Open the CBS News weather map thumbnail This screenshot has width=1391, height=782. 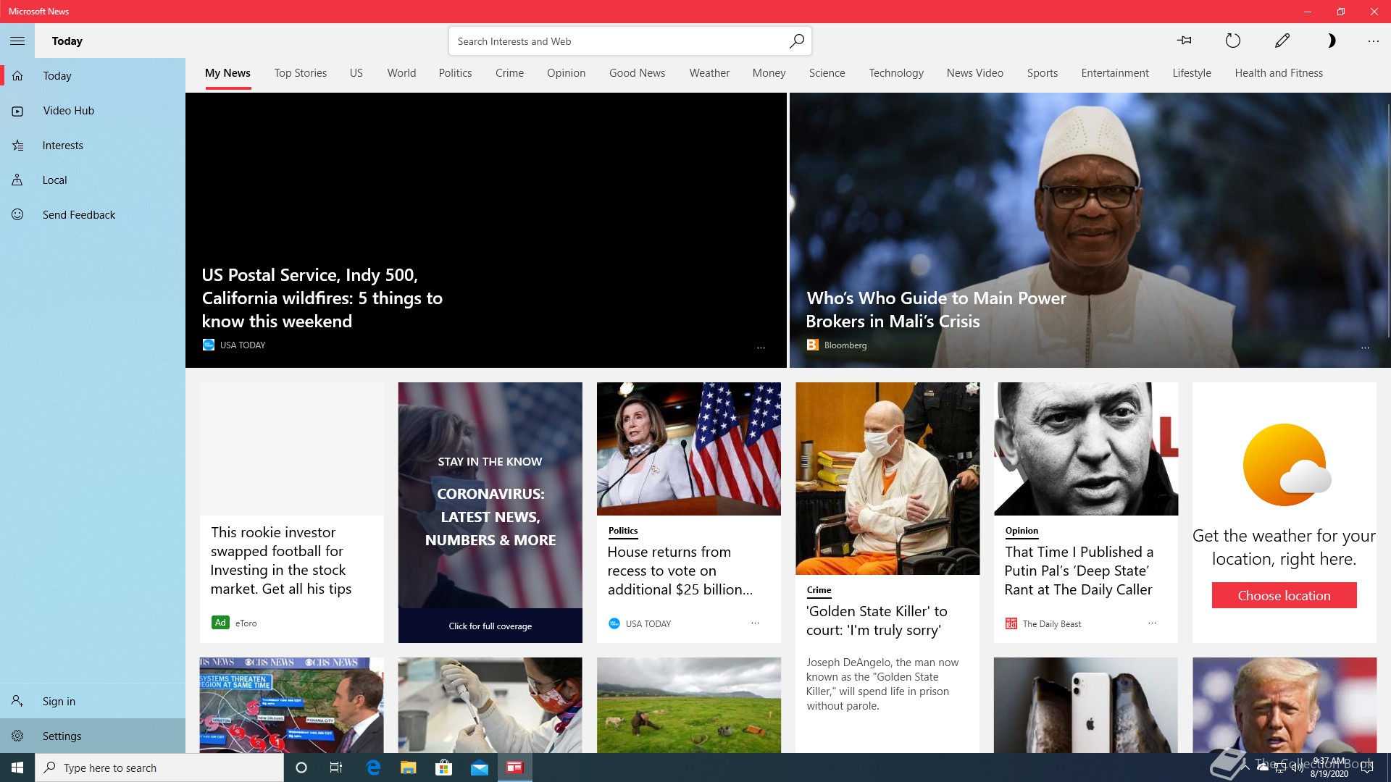[x=291, y=705]
